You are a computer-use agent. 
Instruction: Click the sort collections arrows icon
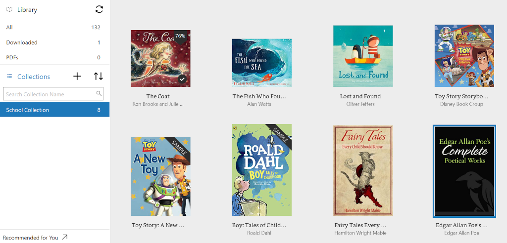click(99, 77)
